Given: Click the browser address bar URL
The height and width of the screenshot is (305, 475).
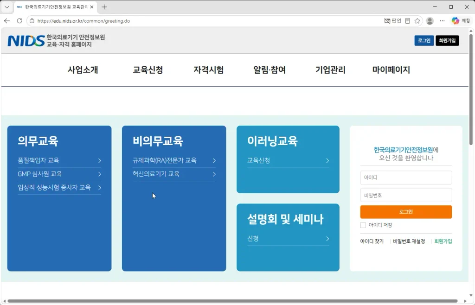Looking at the screenshot, I should [x=83, y=21].
